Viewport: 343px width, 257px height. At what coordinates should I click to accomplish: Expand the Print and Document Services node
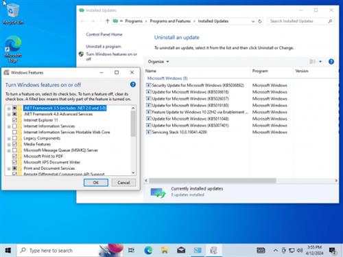(9, 168)
